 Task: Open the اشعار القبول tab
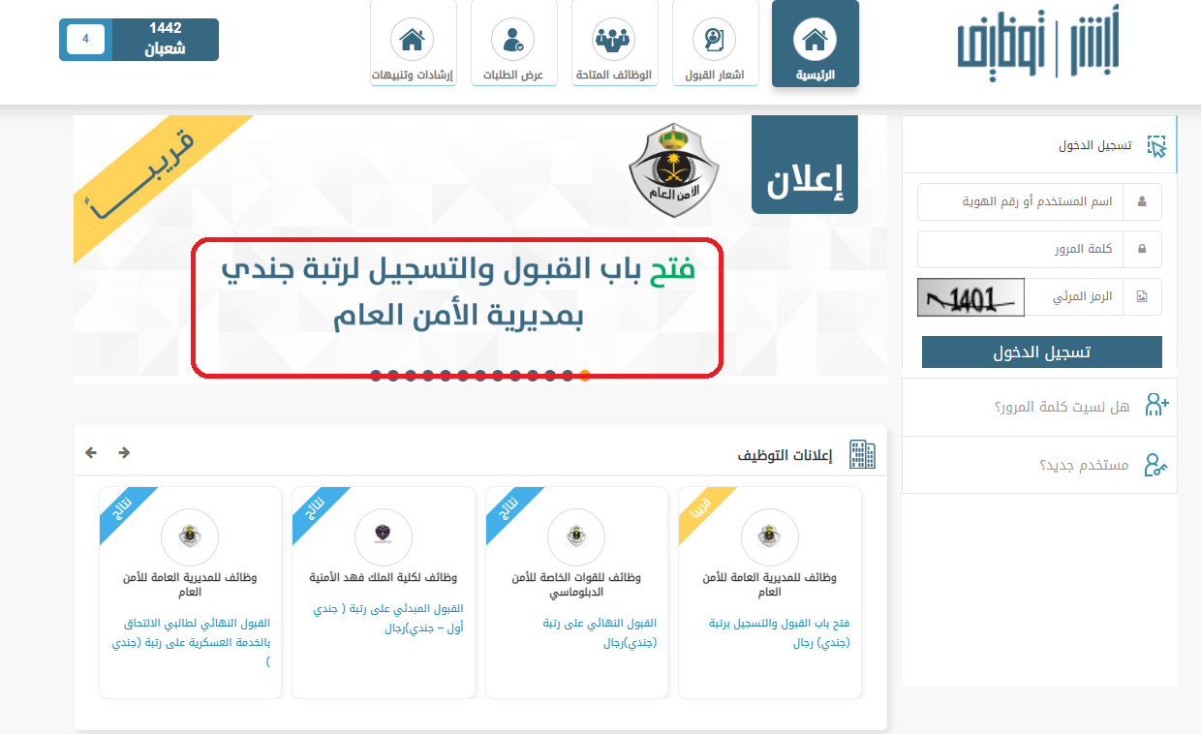pos(715,45)
